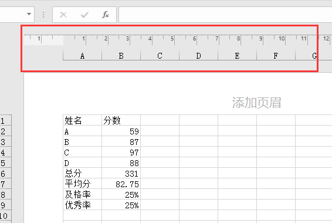Select row 5 header

(5, 163)
